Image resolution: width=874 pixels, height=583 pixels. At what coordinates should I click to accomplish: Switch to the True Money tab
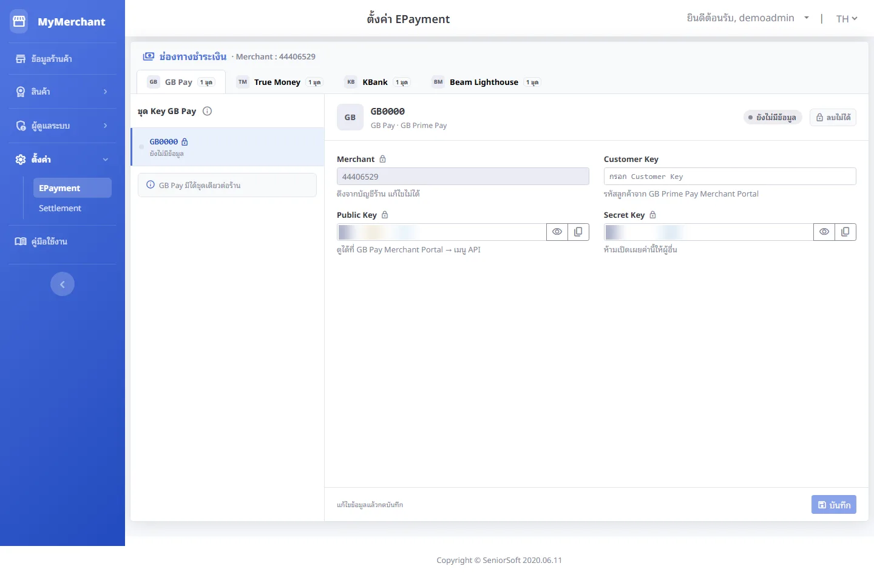point(279,82)
